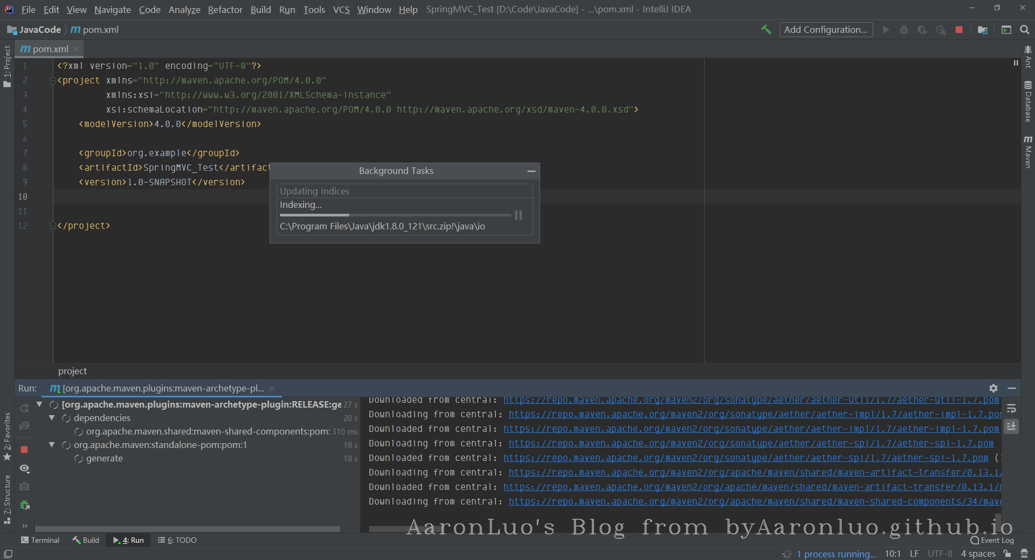Toggle the 7: Structure side panel
Image resolution: width=1035 pixels, height=560 pixels.
pos(7,499)
